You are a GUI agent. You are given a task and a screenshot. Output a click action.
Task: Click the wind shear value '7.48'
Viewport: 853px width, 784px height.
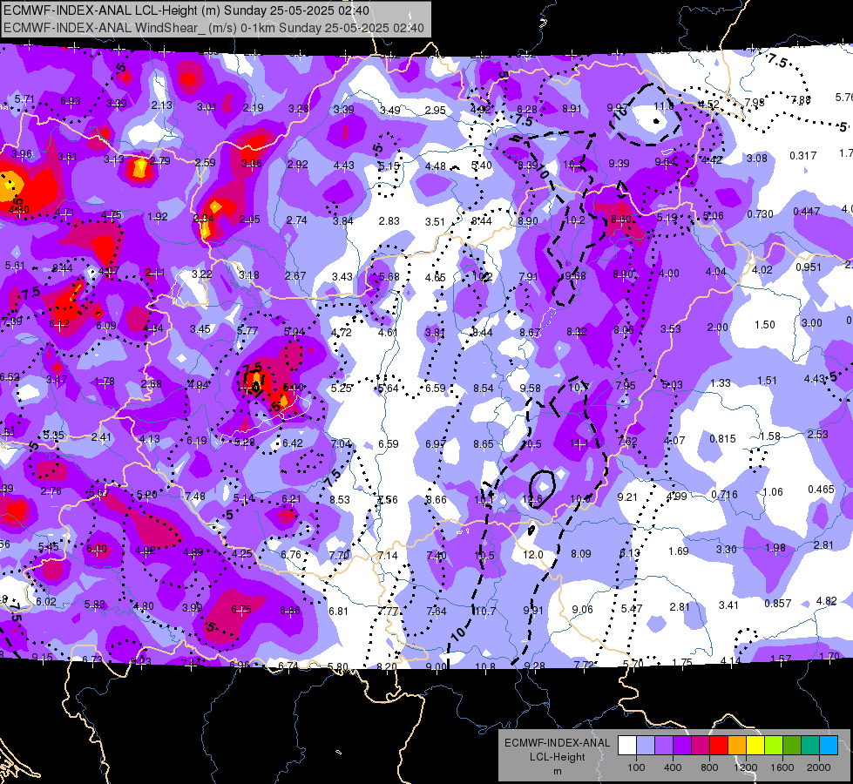195,497
